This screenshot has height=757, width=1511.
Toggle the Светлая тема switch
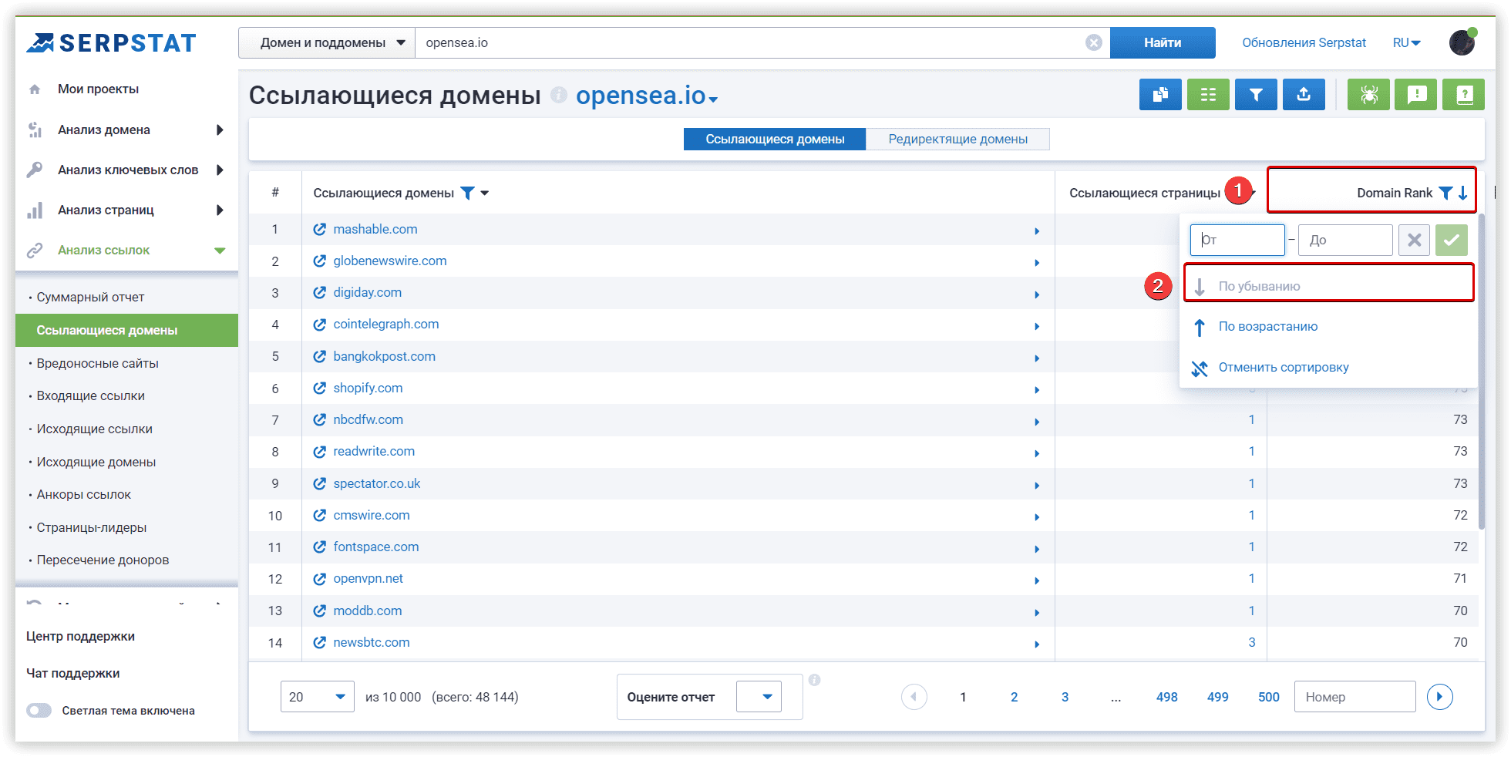click(39, 710)
